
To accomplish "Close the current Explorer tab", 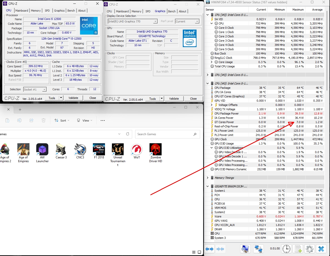I will coord(8,109).
